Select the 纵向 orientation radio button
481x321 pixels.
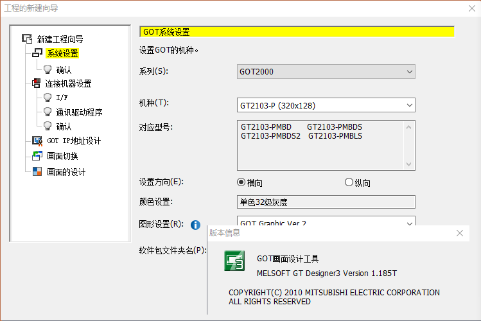coord(349,182)
